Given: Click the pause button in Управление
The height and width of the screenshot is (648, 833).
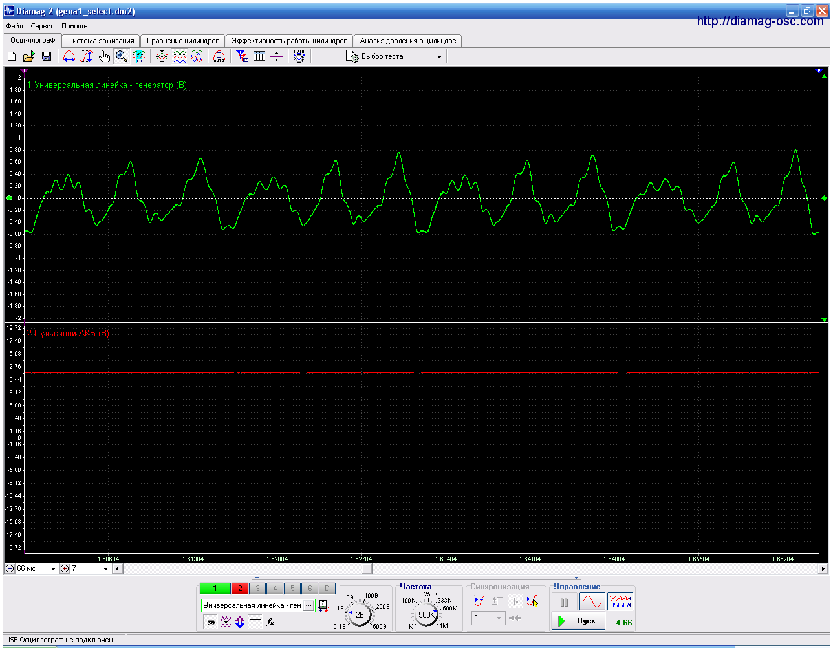Looking at the screenshot, I should coord(565,602).
